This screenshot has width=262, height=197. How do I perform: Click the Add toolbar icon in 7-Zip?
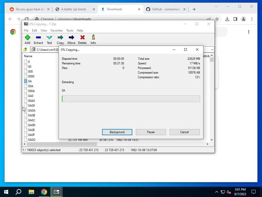[27, 40]
